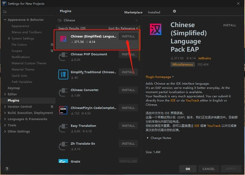The image size is (245, 175).
Task: Install Chinese PHP Document plugin
Action: pos(128,54)
